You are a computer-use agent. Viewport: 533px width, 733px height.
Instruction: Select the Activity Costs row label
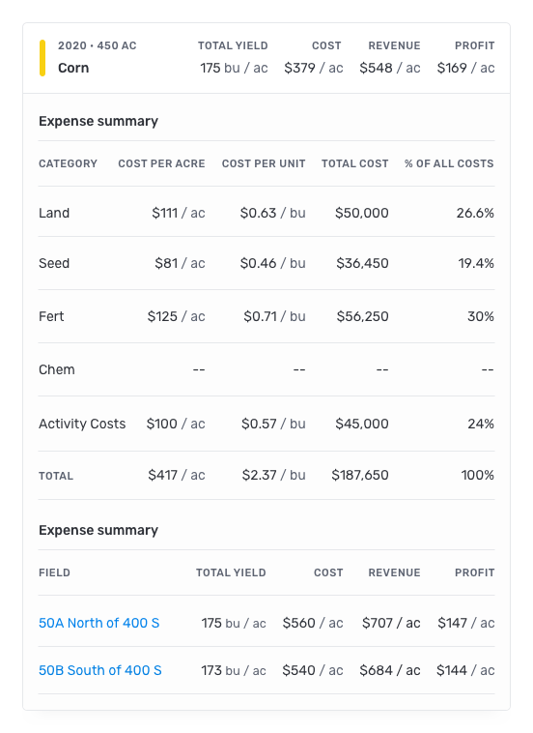pyautogui.click(x=82, y=424)
